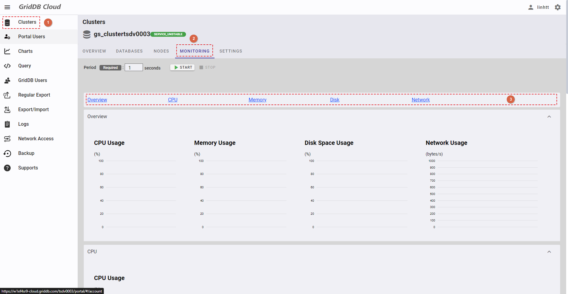Viewport: 568px width, 294px height.
Task: Click the cluster database icon beside gs_clustertsdv0003
Action: point(87,34)
